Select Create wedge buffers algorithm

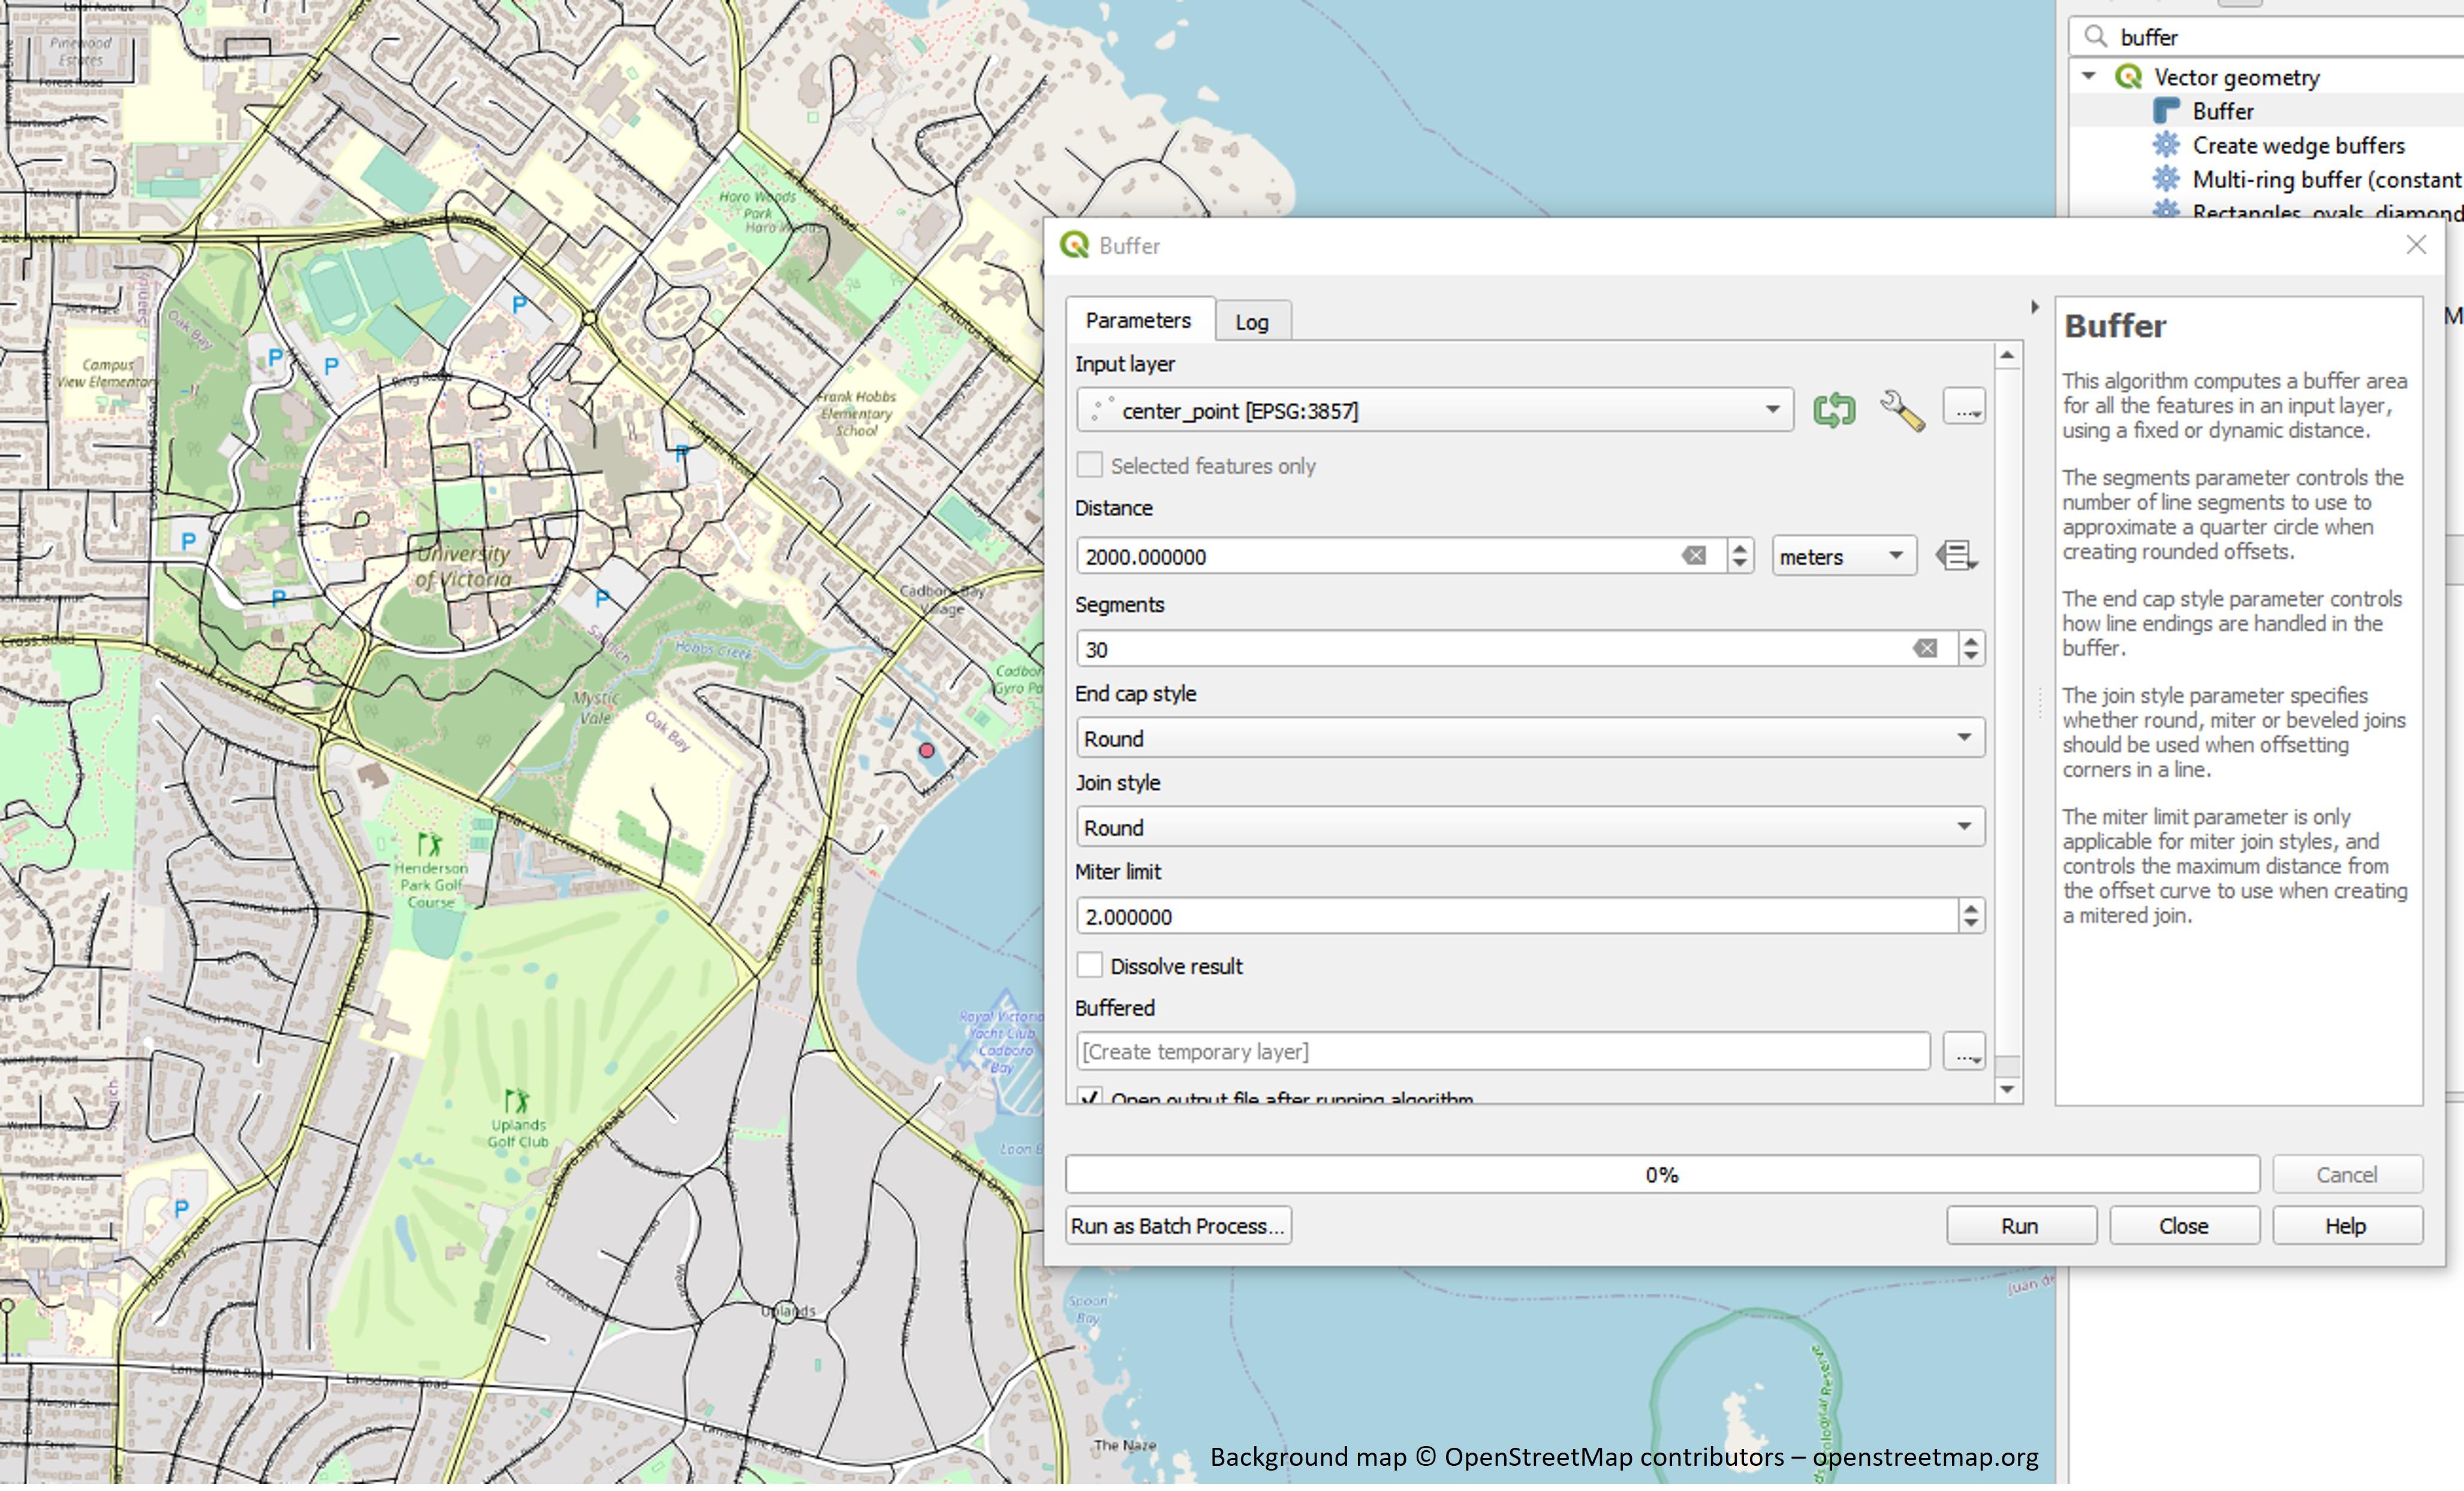click(2297, 146)
